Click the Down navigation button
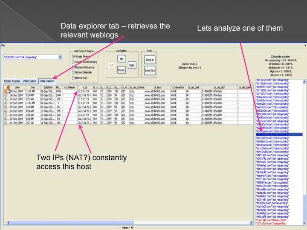307x230 pixels. 122,70
